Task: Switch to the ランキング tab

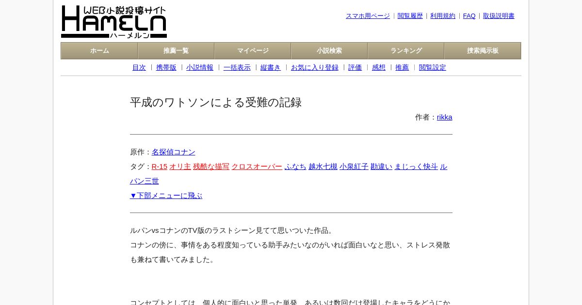Action: tap(406, 51)
